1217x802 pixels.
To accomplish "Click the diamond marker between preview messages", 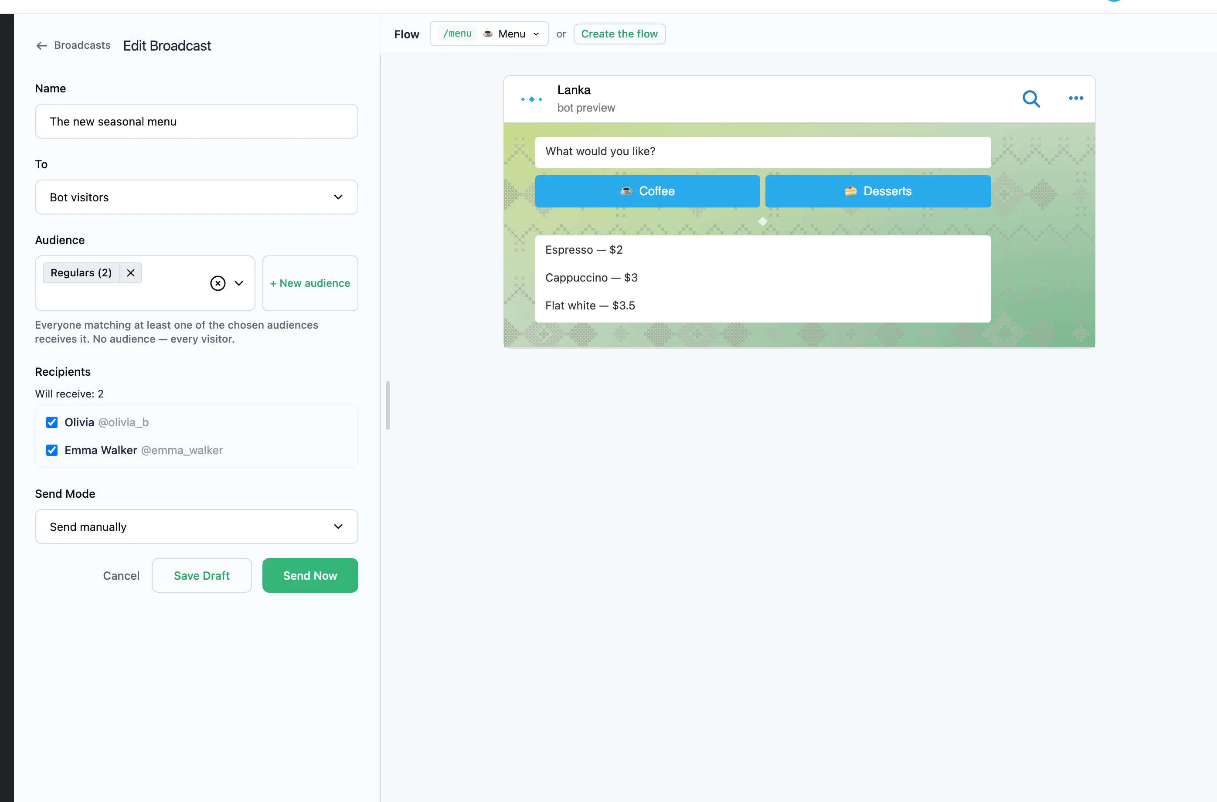I will click(762, 221).
